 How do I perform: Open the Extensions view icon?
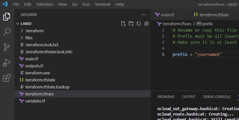coord(7,78)
